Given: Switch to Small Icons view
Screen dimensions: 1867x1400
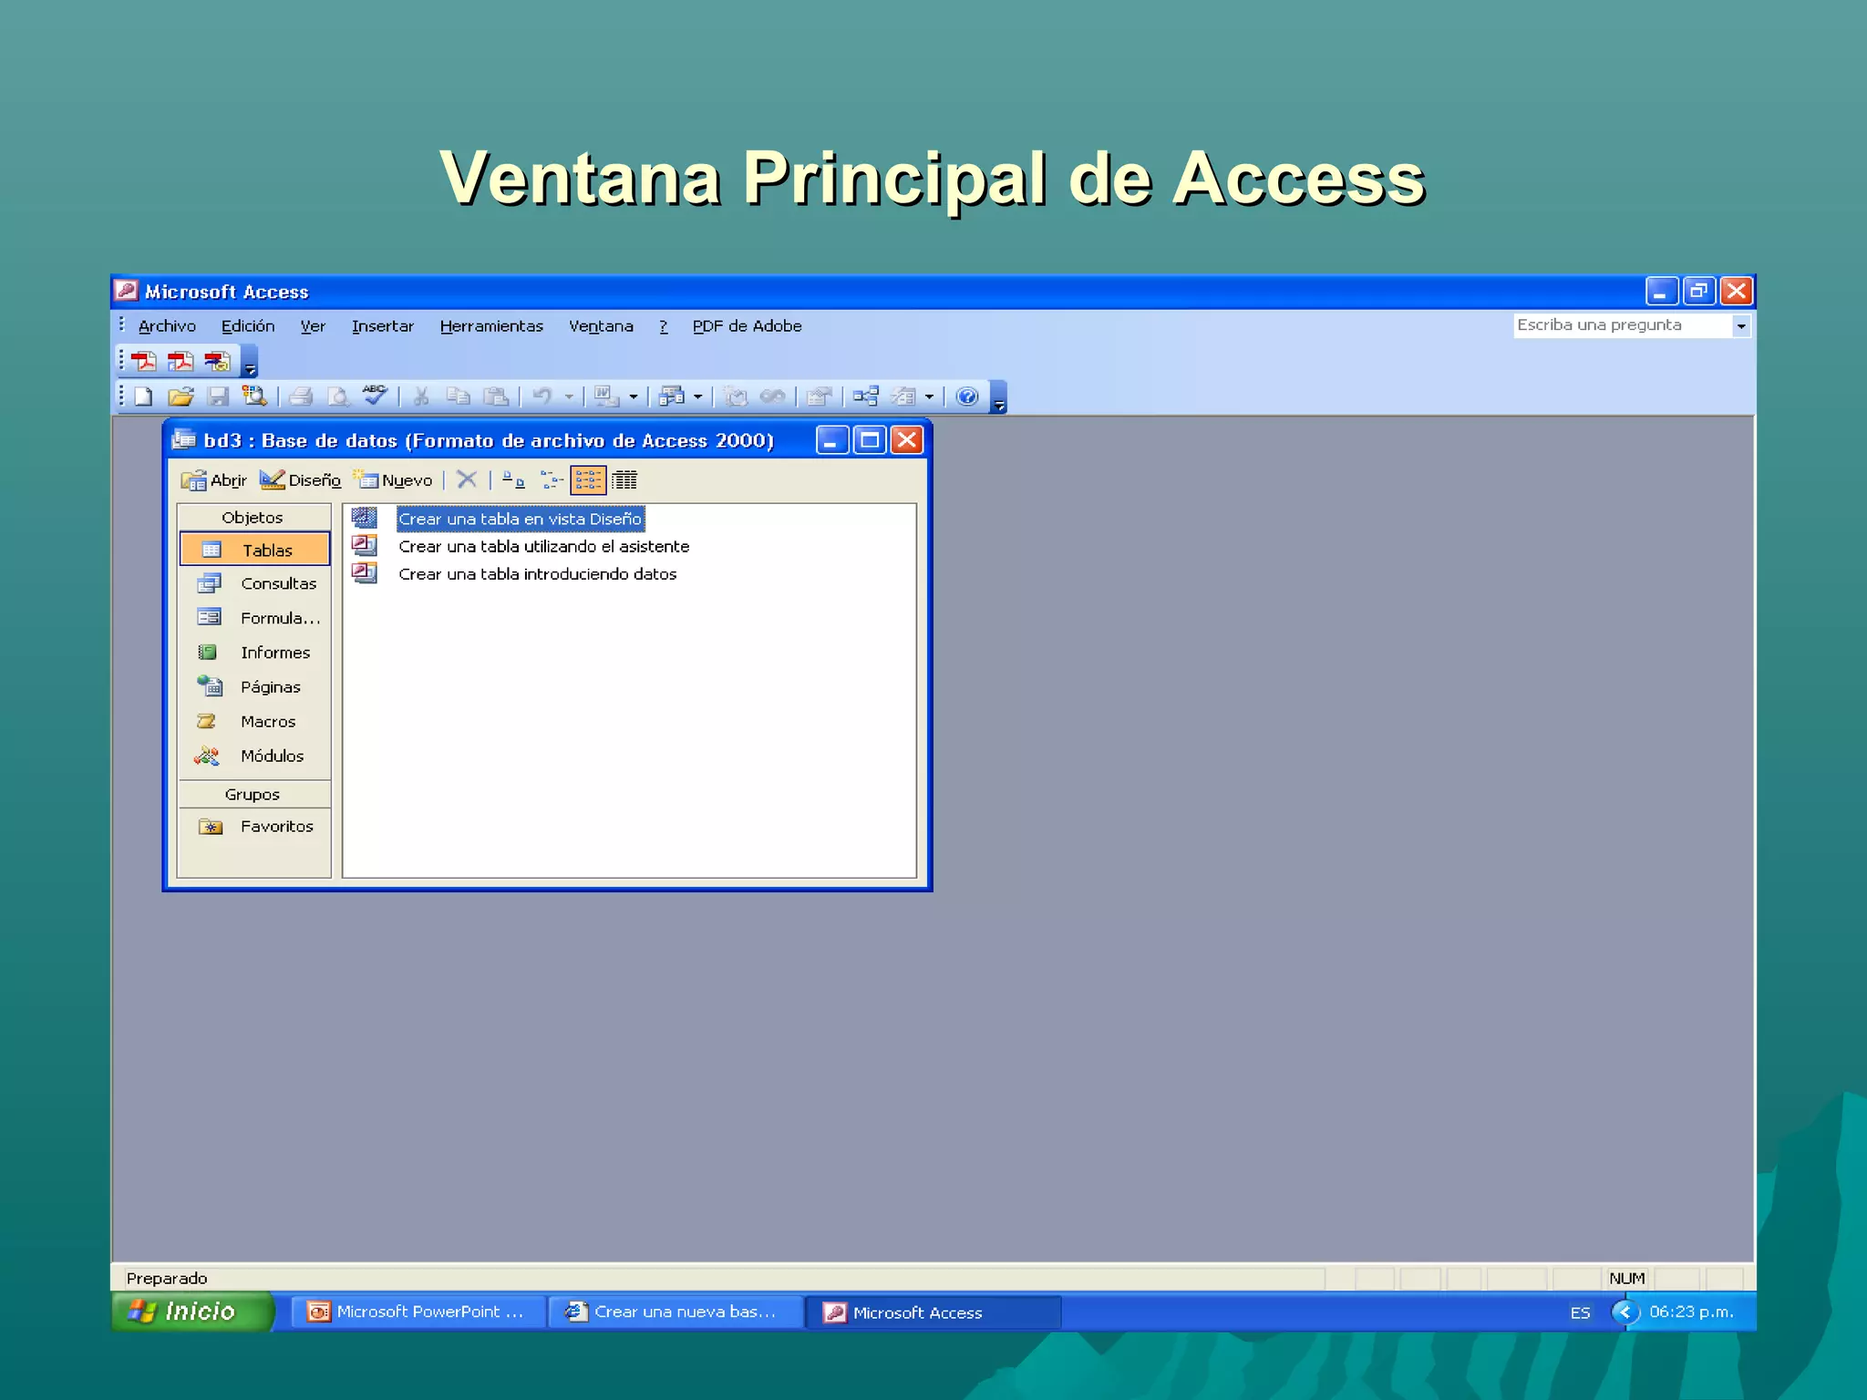Looking at the screenshot, I should click(552, 479).
